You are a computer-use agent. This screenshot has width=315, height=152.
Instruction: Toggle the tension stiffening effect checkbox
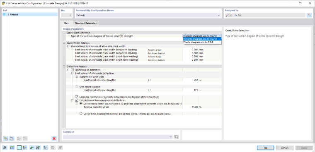77,97
